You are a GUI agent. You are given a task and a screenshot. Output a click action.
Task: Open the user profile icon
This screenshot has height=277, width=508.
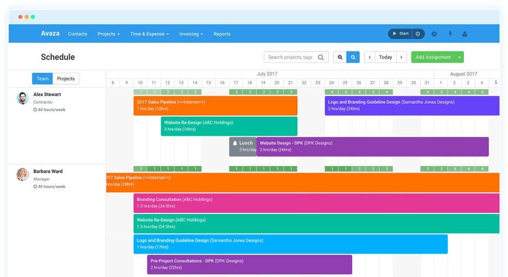[465, 34]
